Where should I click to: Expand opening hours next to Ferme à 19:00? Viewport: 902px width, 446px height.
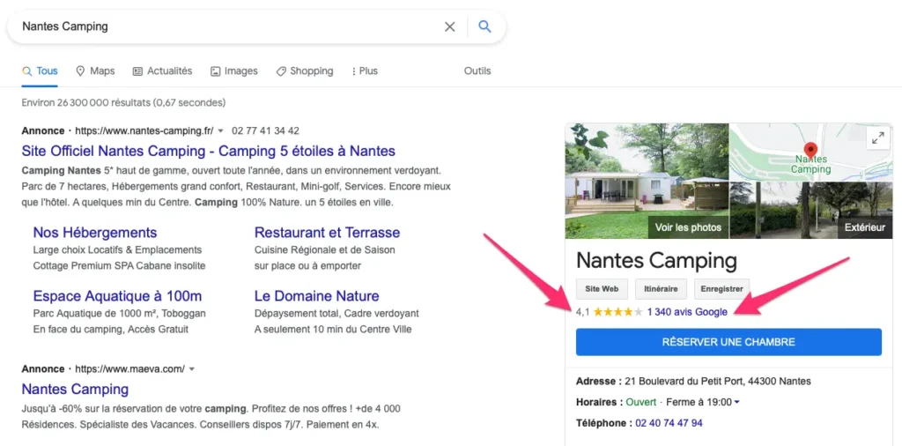[x=737, y=402]
